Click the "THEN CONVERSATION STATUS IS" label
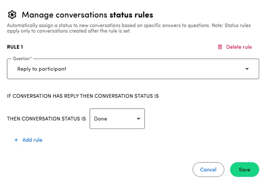 pyautogui.click(x=46, y=119)
